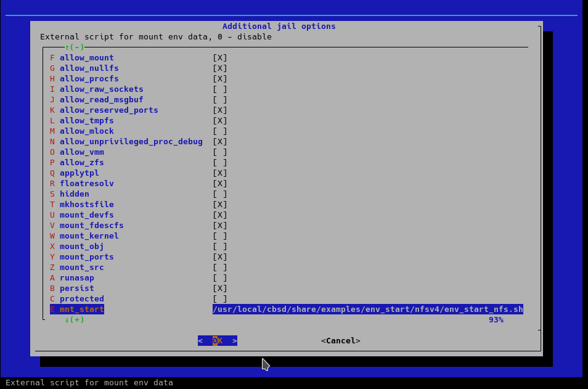
Task: Check the protected option box
Action: [220, 300]
